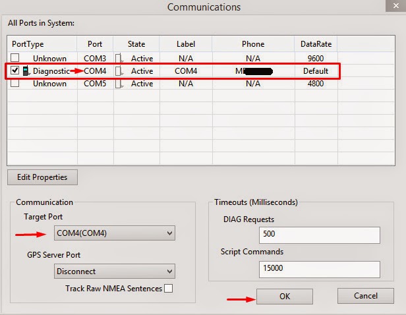
Task: Sort by Phone column header
Action: click(253, 44)
